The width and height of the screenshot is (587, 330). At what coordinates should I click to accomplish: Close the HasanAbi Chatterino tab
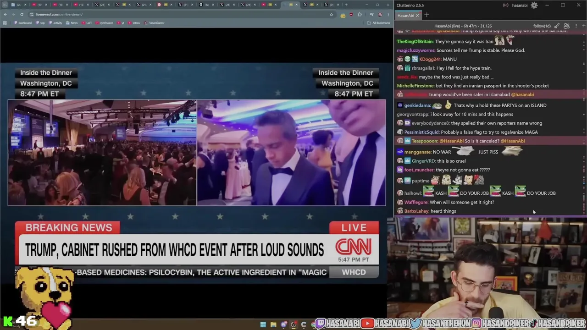pos(417,16)
